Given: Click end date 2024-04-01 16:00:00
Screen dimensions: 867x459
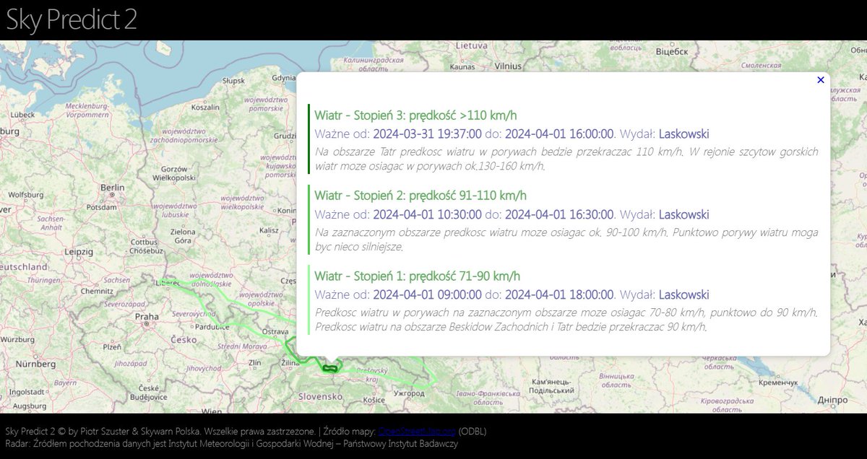Looking at the screenshot, I should click(x=559, y=134).
